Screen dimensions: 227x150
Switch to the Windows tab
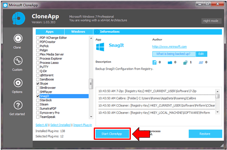click(78, 31)
